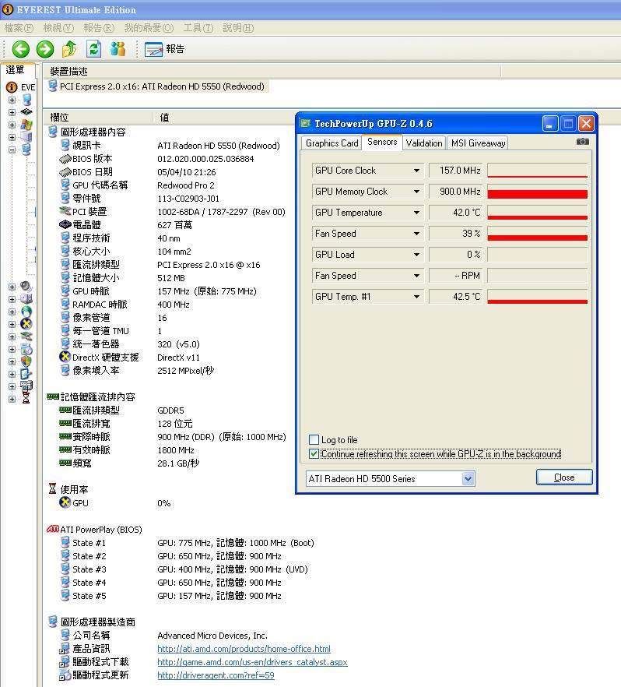Click the ATI logo beside ATI PowerPlay (BIOS)
This screenshot has height=687, width=621.
(52, 530)
